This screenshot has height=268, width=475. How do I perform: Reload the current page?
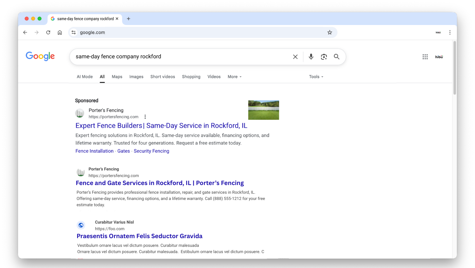48,32
